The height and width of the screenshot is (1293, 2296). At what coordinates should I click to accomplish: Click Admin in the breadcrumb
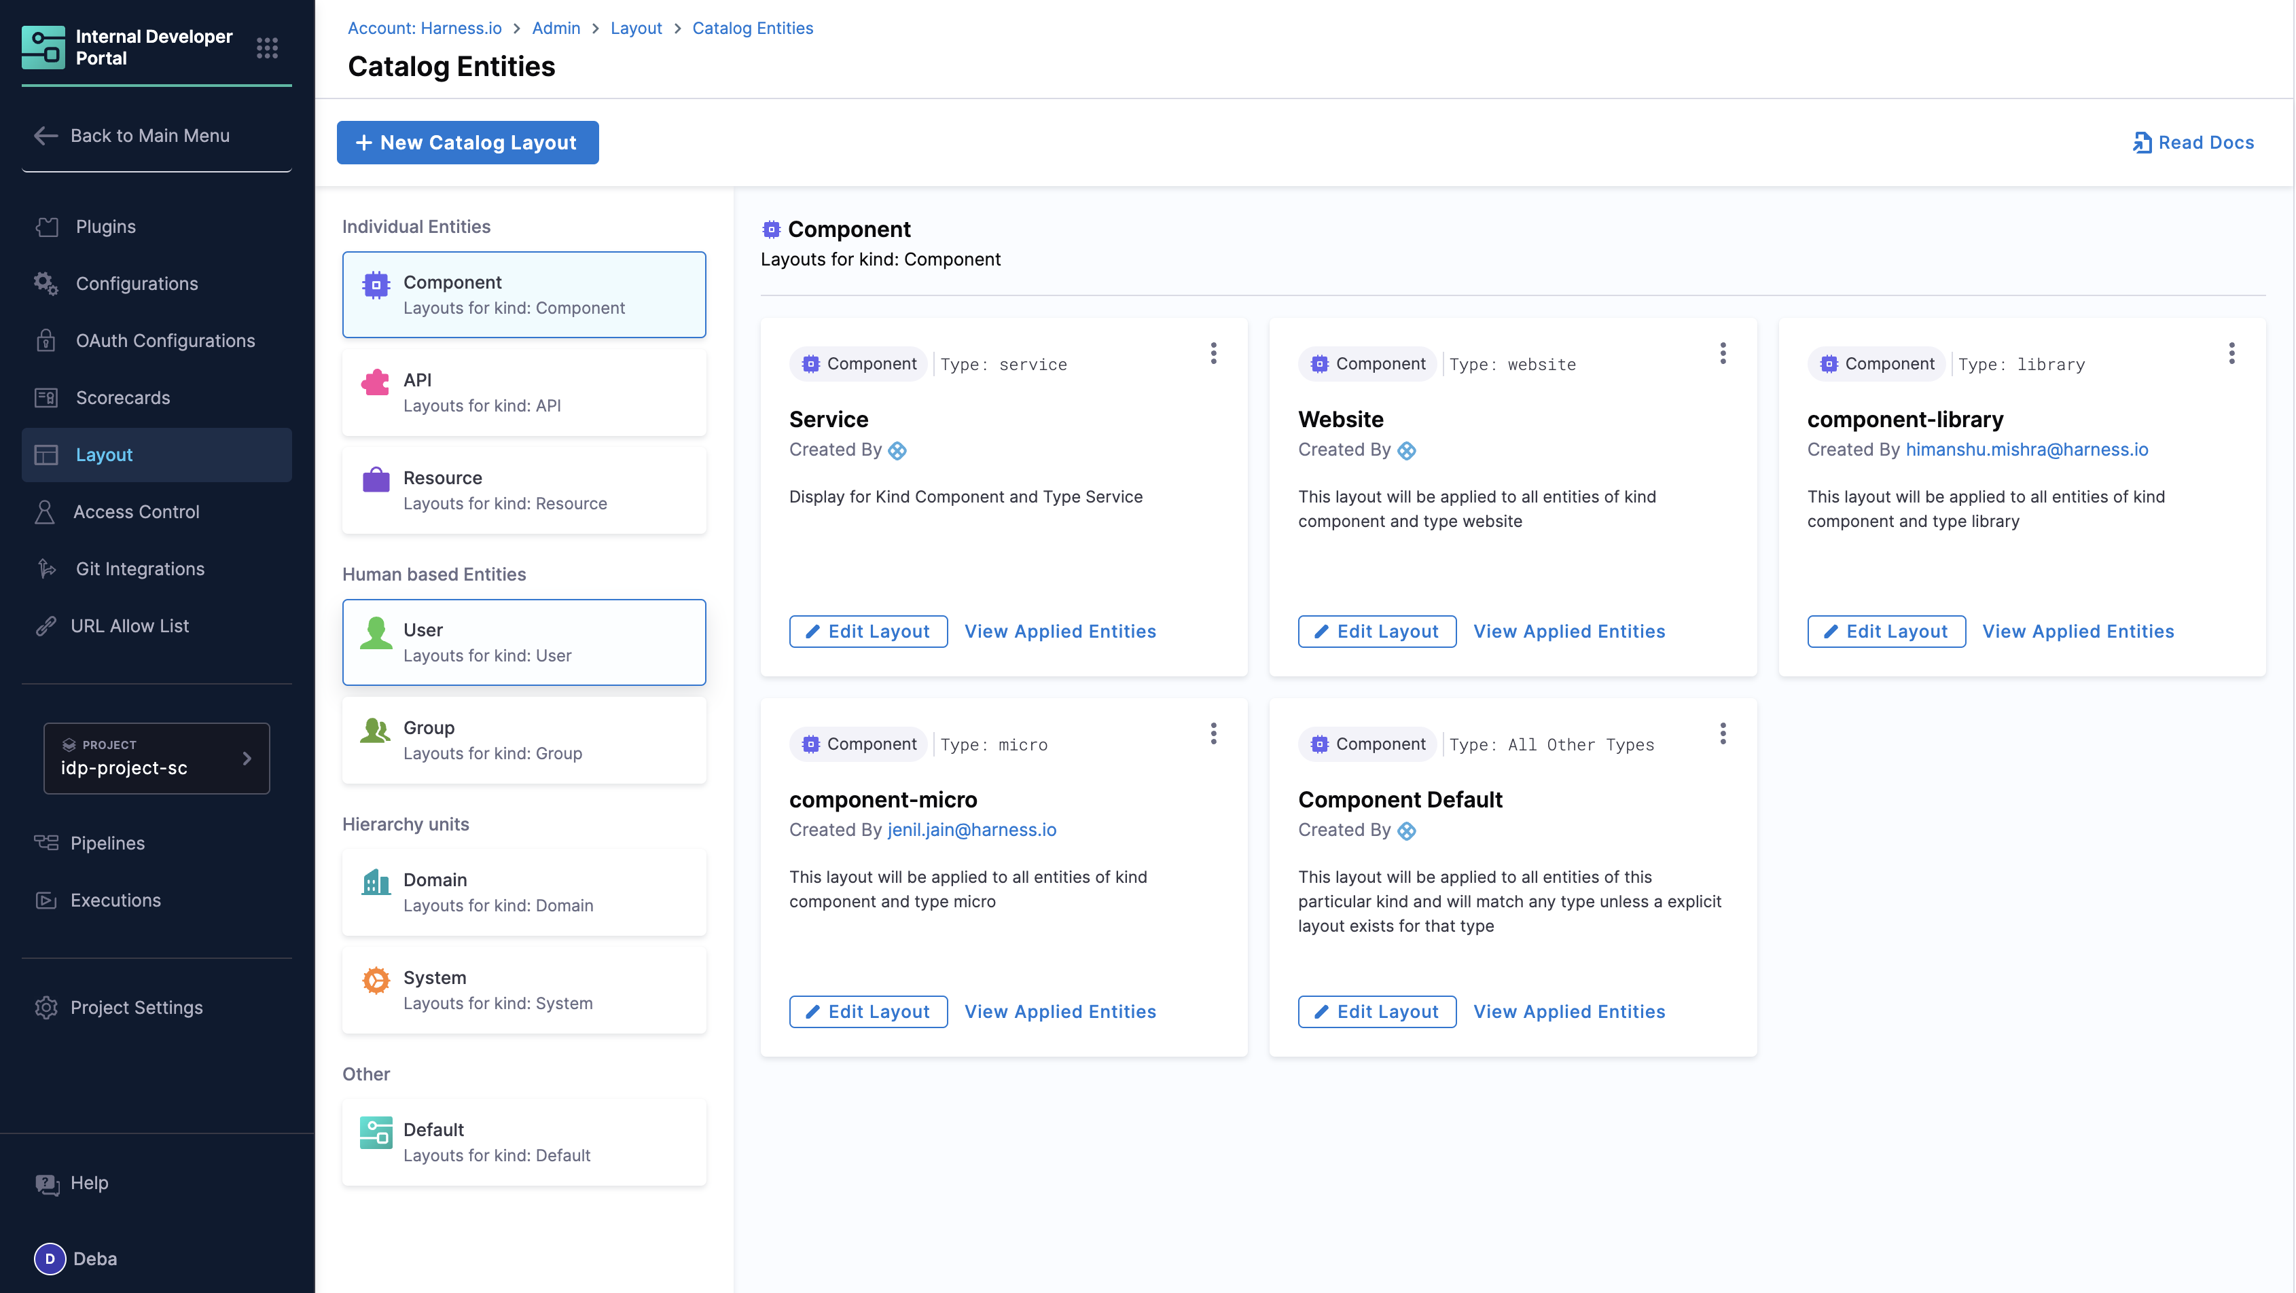(x=555, y=28)
